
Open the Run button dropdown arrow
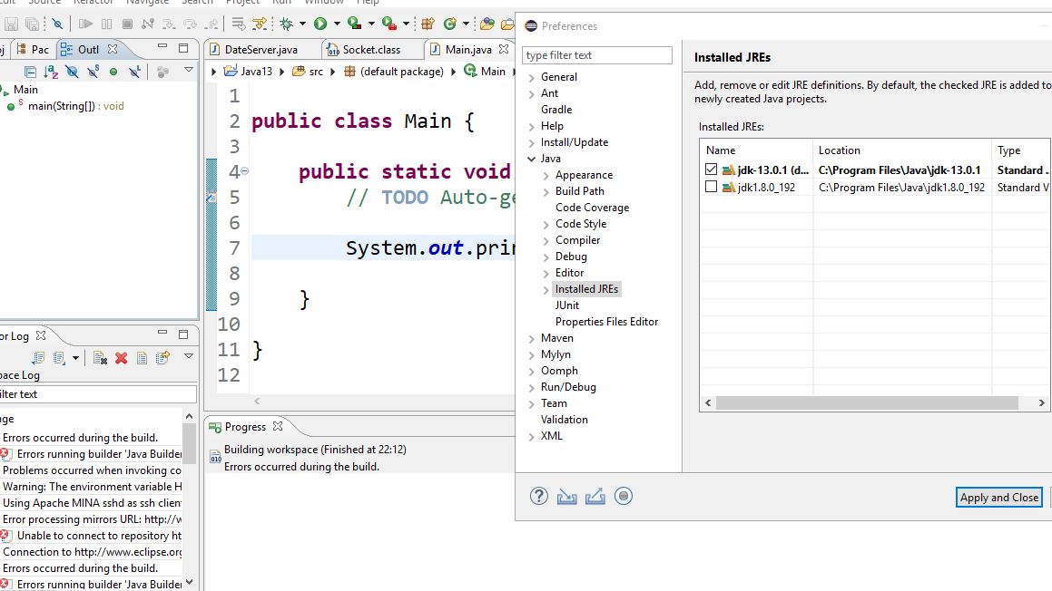pos(337,24)
